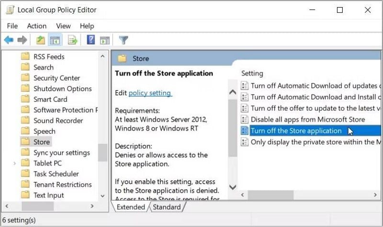Image resolution: width=383 pixels, height=227 pixels.
Task: Switch to the Standard tab
Action: click(167, 207)
